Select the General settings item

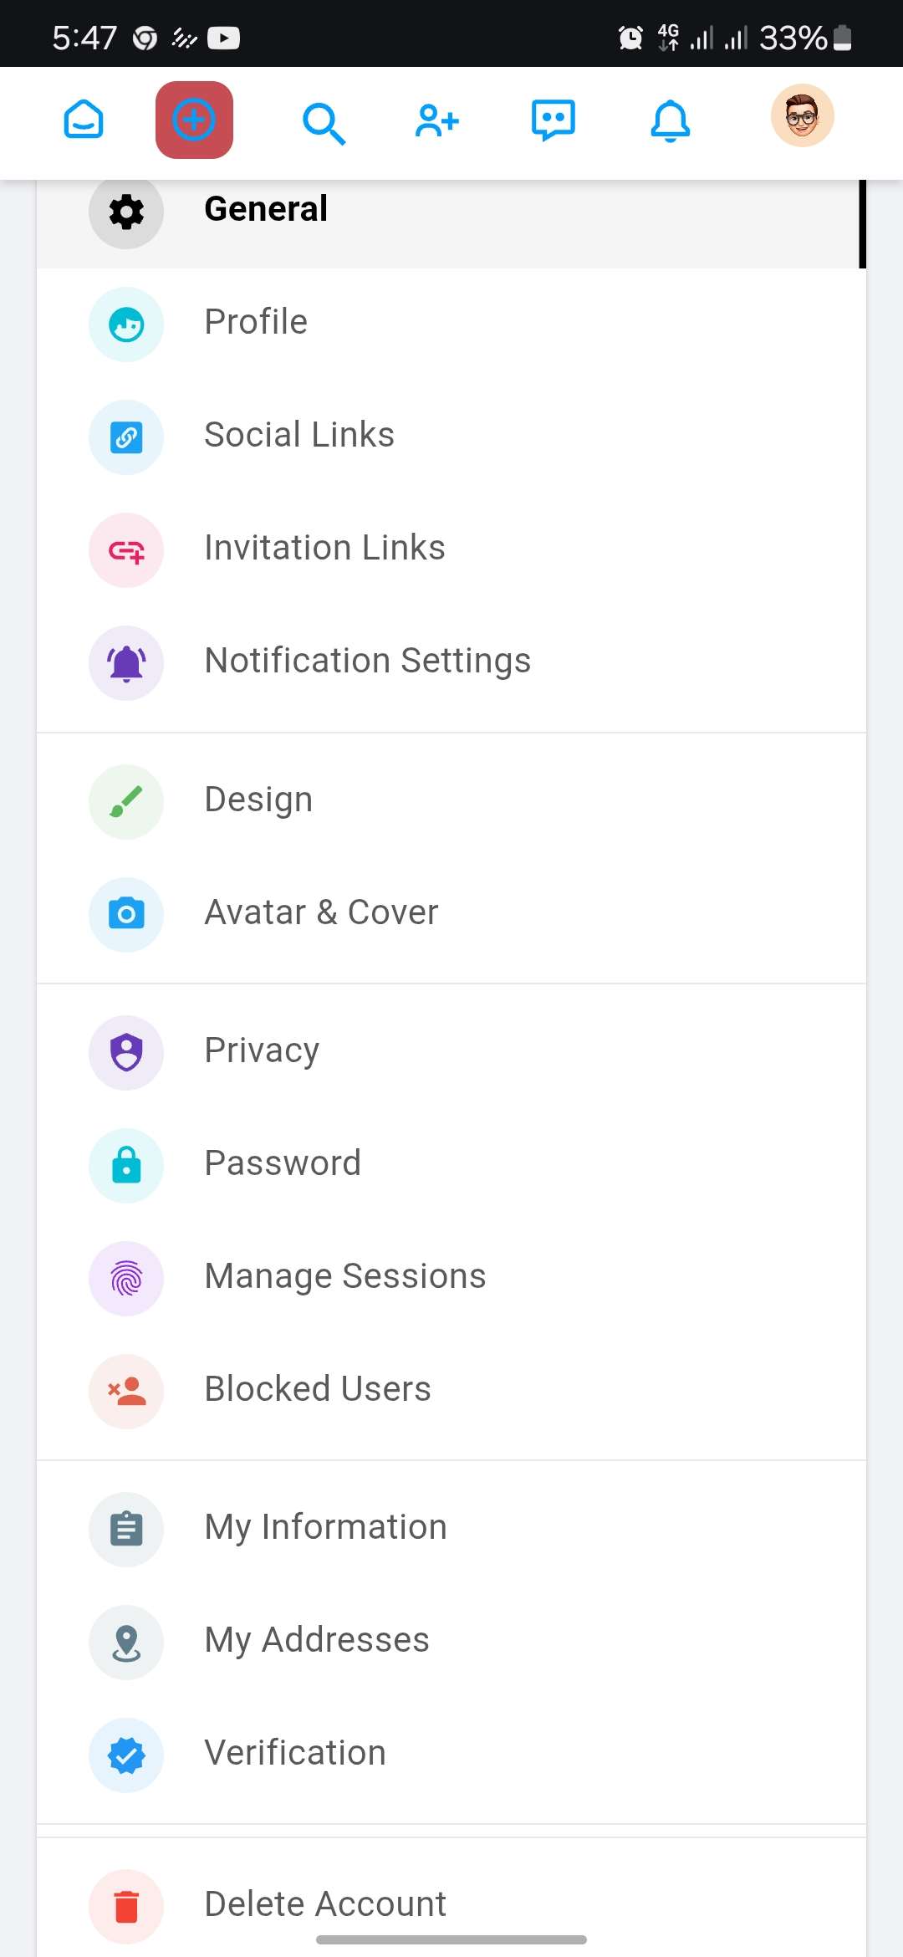click(x=451, y=211)
